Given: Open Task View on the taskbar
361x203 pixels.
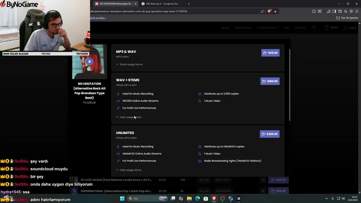Looking at the screenshot, I should [x=173, y=198].
